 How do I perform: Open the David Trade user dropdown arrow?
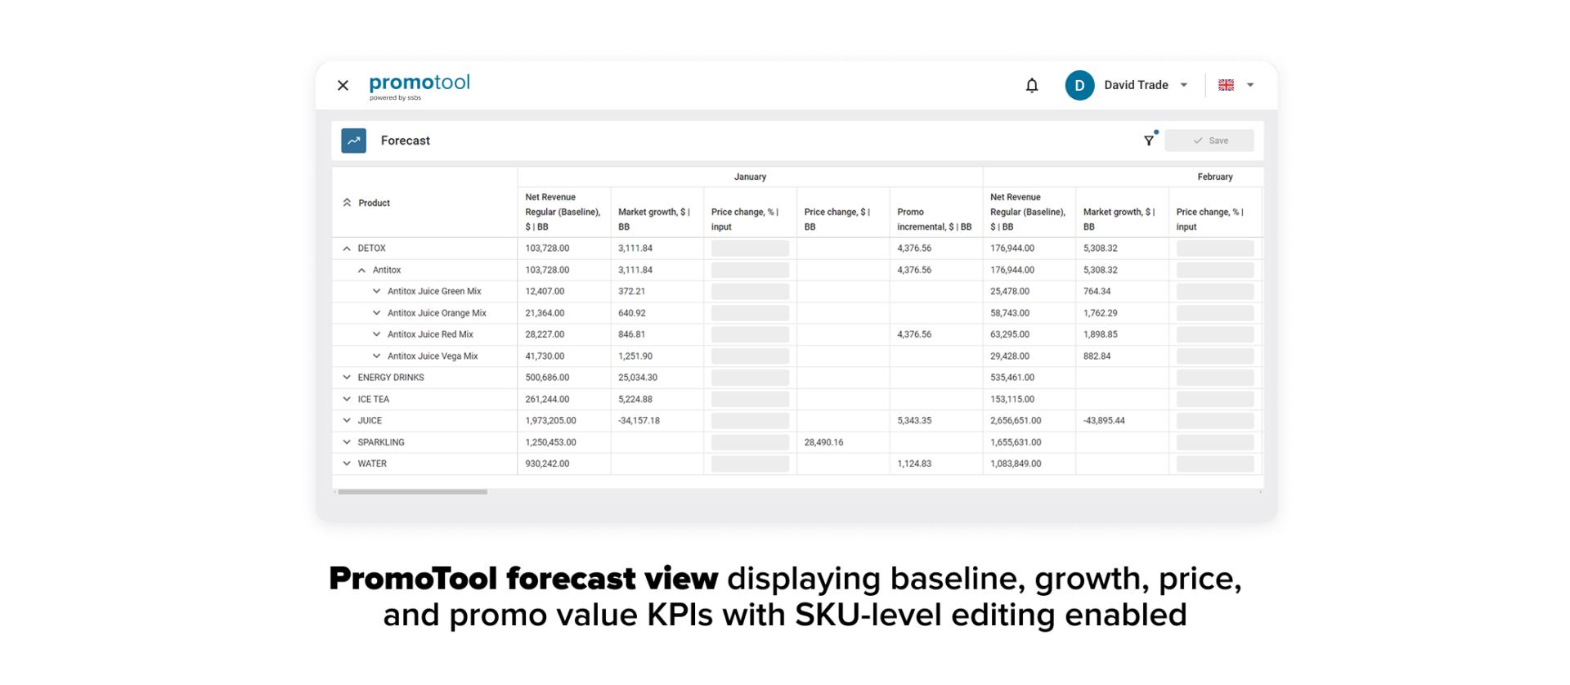1183,85
